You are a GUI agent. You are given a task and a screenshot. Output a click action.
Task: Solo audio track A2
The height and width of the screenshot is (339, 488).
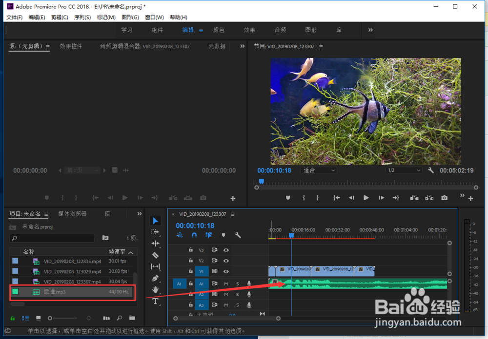238,294
